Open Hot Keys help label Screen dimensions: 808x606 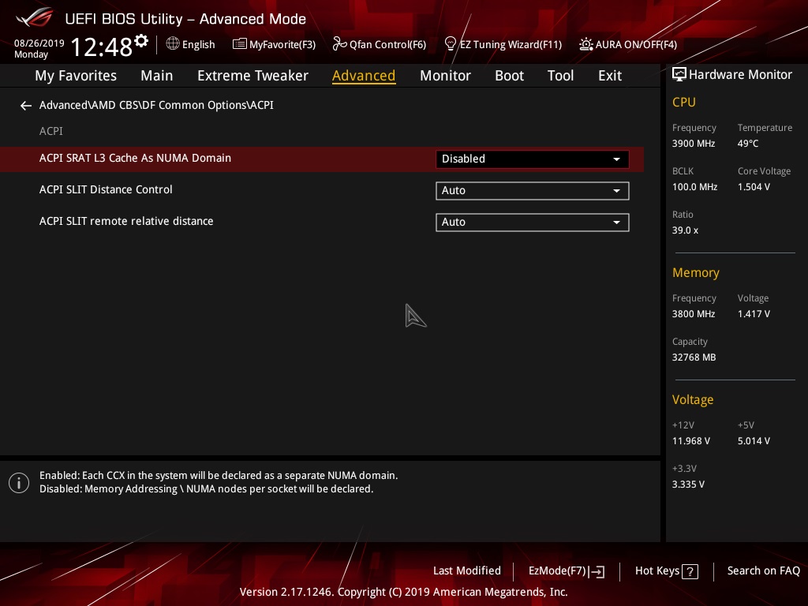pos(657,571)
